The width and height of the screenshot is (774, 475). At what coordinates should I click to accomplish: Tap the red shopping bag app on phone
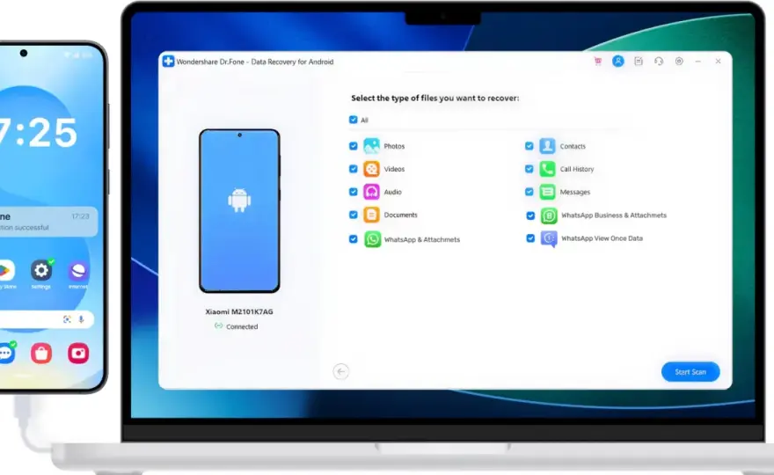41,353
